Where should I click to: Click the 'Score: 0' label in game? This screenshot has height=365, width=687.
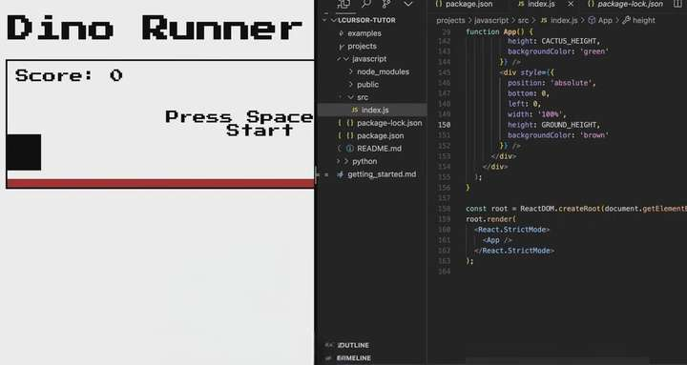[x=69, y=75]
